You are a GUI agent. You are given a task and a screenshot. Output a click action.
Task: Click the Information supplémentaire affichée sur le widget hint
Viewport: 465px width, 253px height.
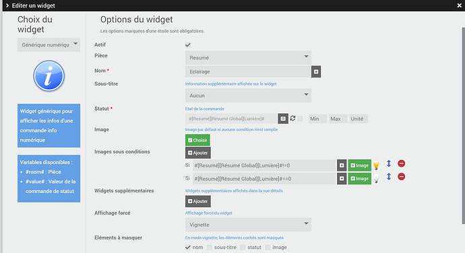pos(230,84)
